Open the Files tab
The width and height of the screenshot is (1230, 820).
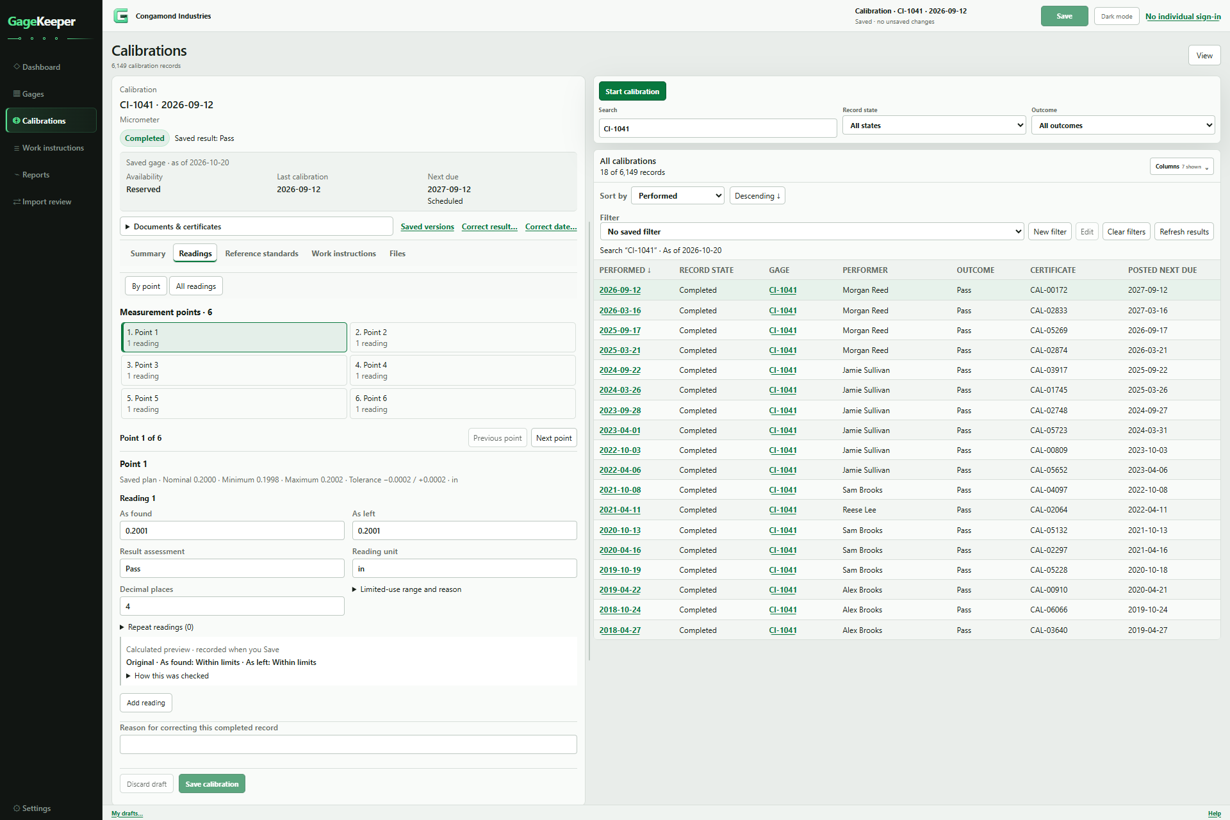(x=397, y=254)
